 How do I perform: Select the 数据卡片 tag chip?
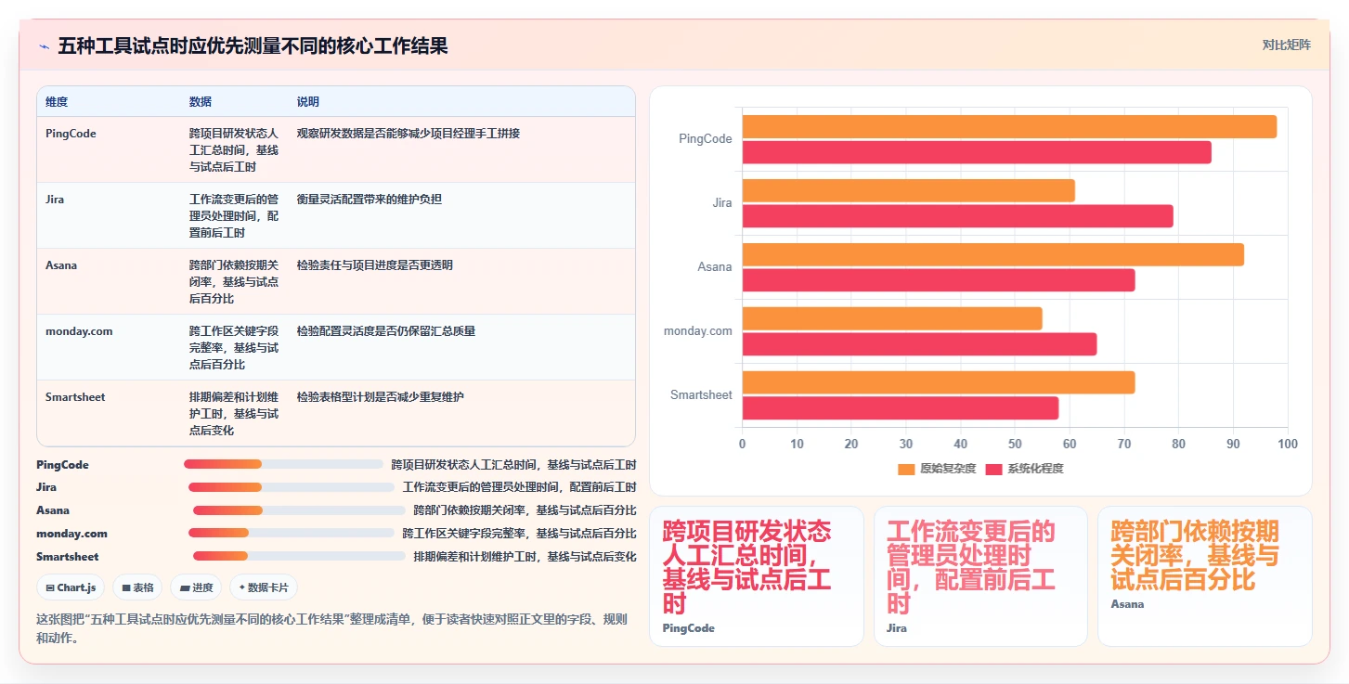[x=264, y=587]
